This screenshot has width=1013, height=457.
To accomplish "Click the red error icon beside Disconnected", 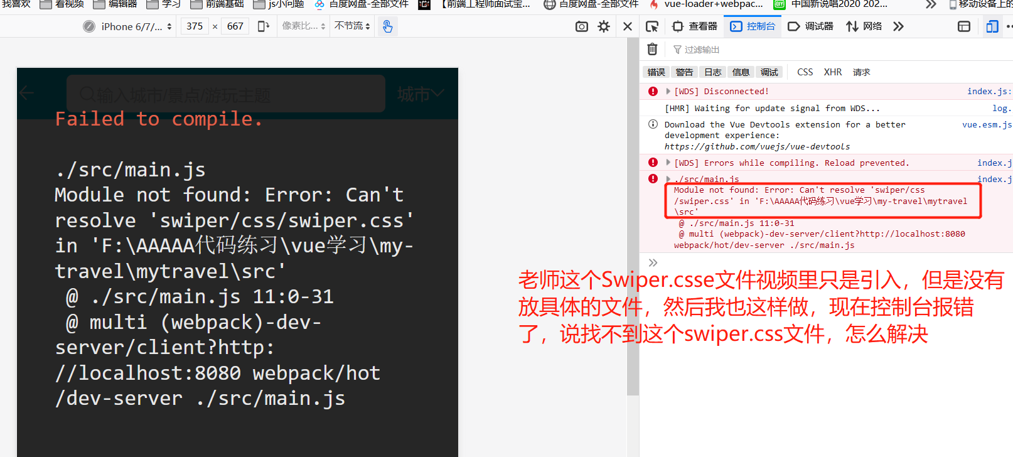I will [653, 92].
